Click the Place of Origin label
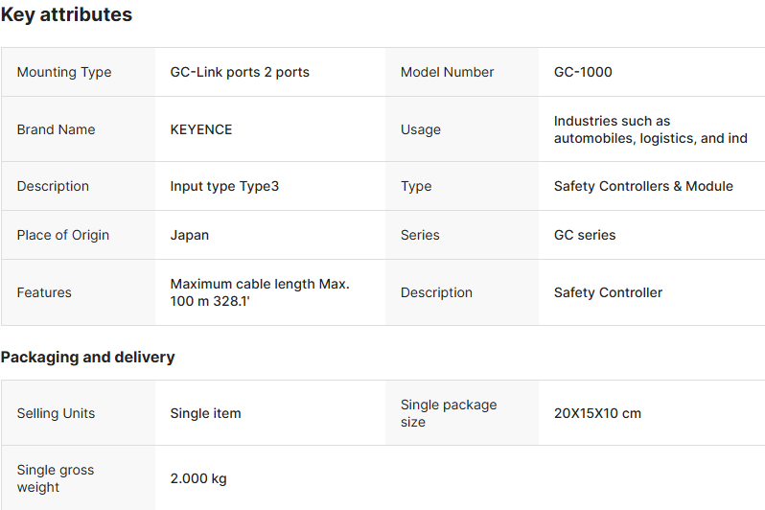Screen dimensions: 765x510 pyautogui.click(x=63, y=235)
